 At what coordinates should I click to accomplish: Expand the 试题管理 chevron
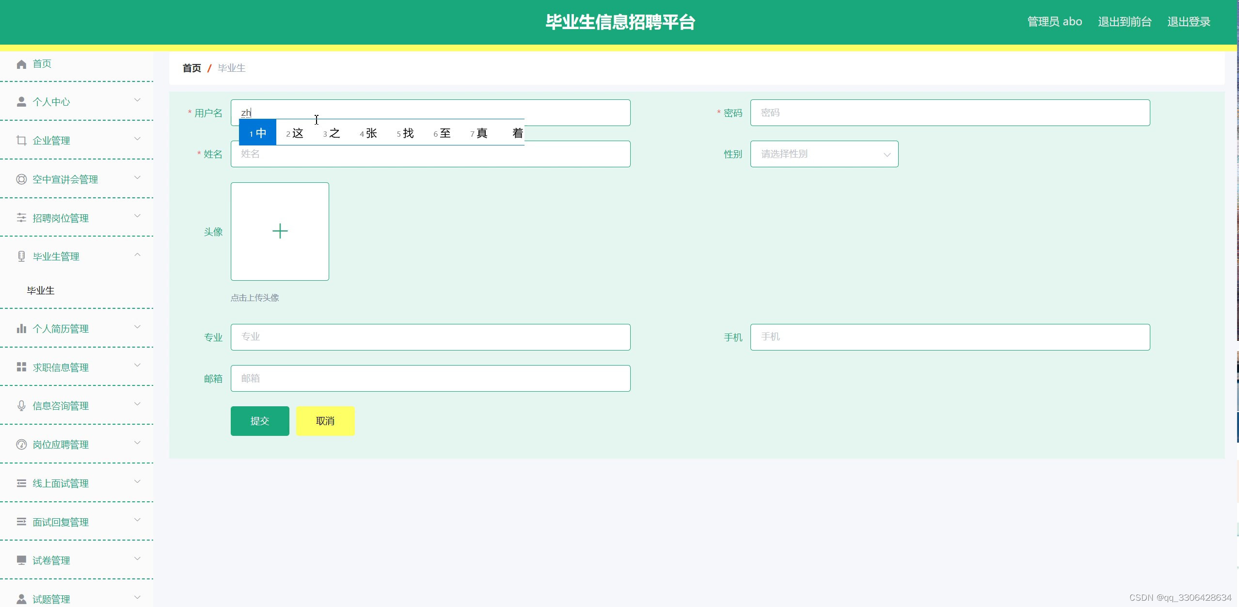[x=137, y=597]
